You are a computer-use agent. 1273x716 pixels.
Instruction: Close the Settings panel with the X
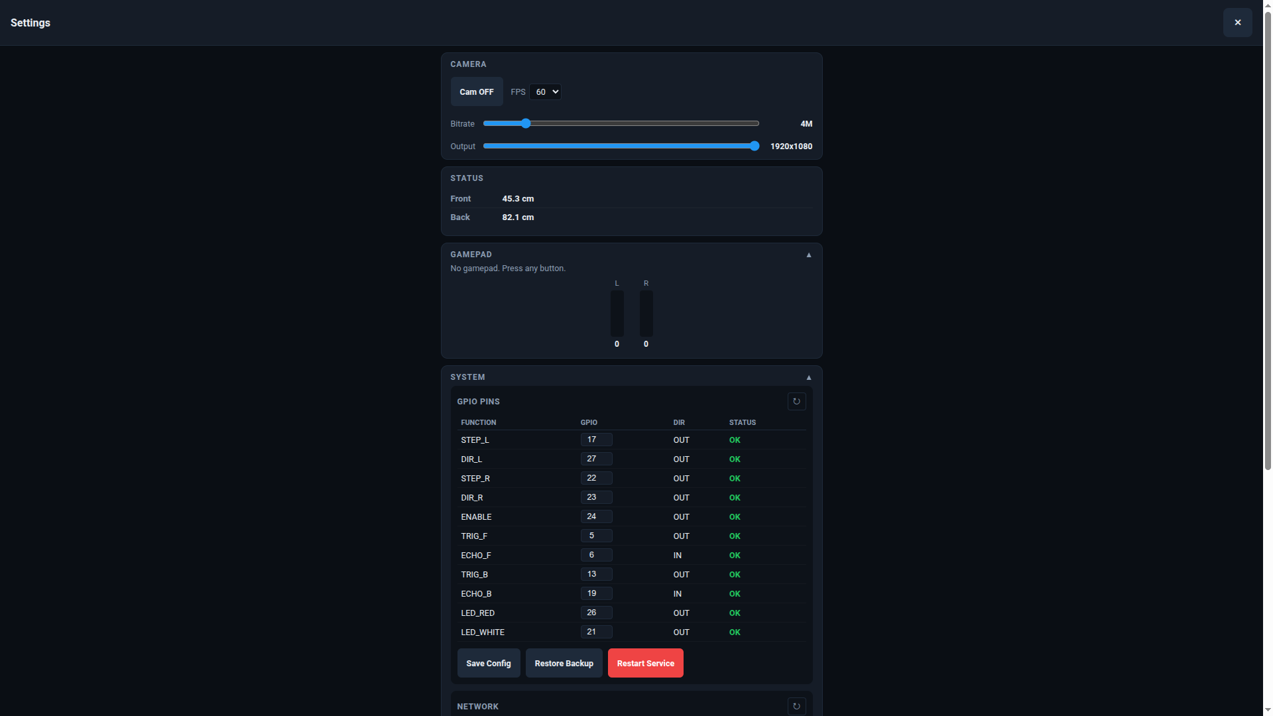[x=1237, y=22]
